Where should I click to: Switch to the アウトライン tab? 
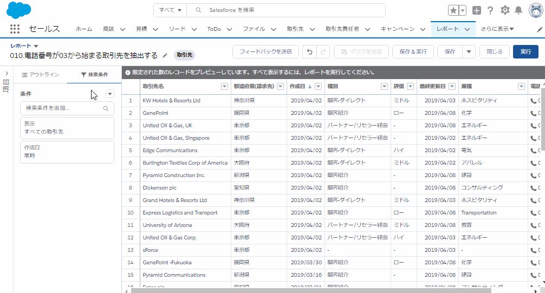pyautogui.click(x=41, y=75)
